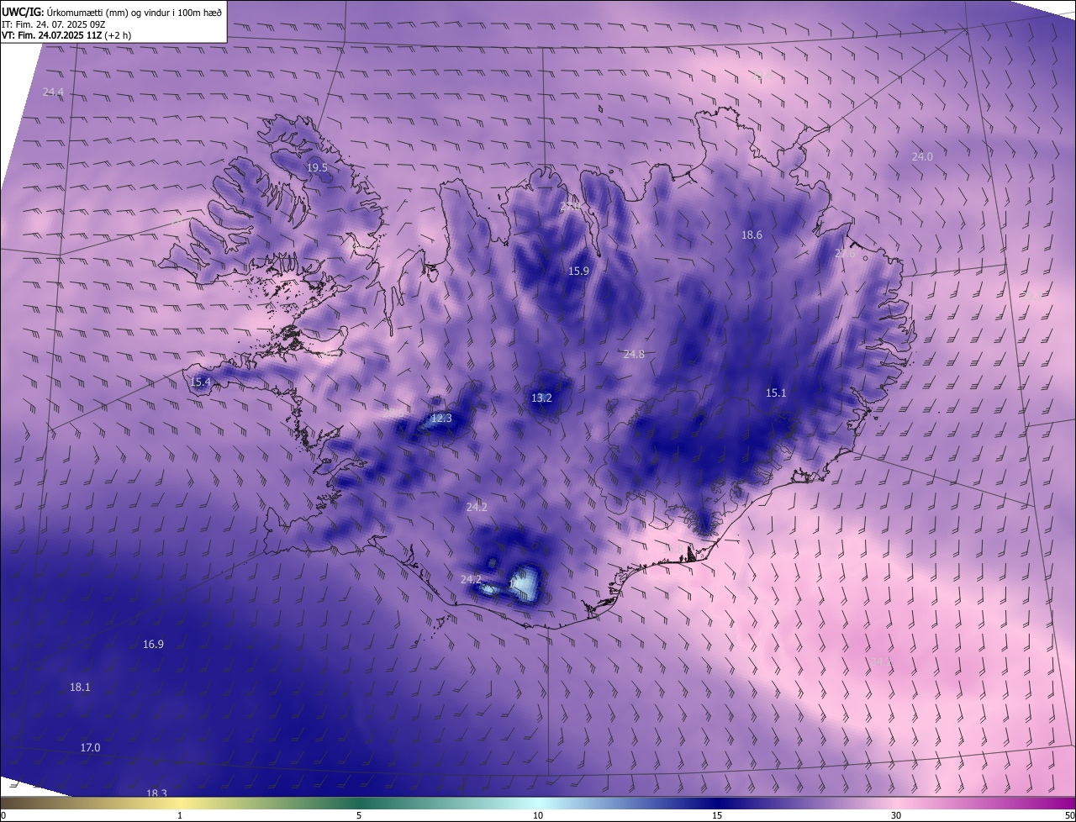Click the 15.4 value on the western peninsula
Screen dimensions: 1076x822
pyautogui.click(x=200, y=382)
